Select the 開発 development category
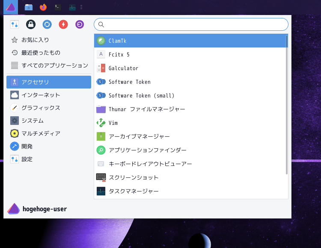 [49, 146]
